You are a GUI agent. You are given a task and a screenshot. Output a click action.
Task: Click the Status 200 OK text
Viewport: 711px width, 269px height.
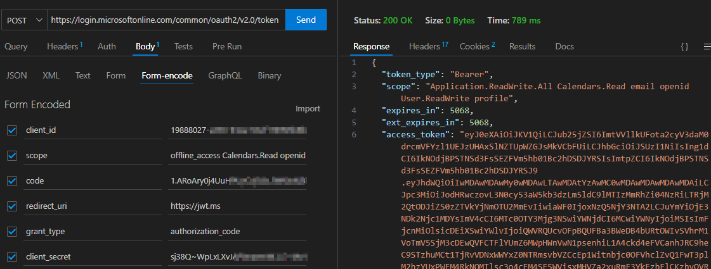click(383, 20)
